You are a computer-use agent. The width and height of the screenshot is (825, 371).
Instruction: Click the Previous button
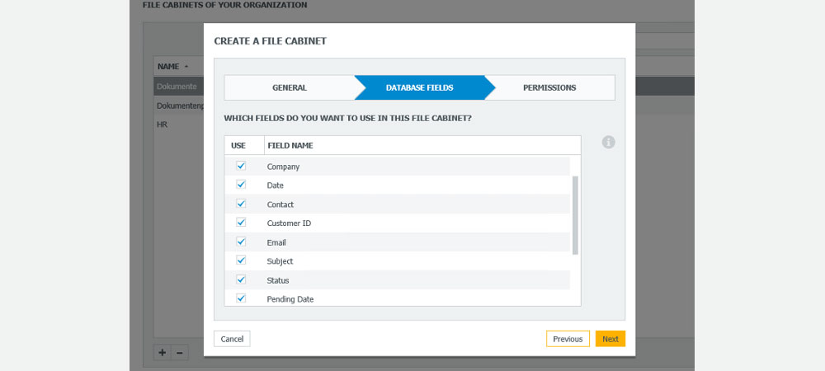tap(568, 339)
